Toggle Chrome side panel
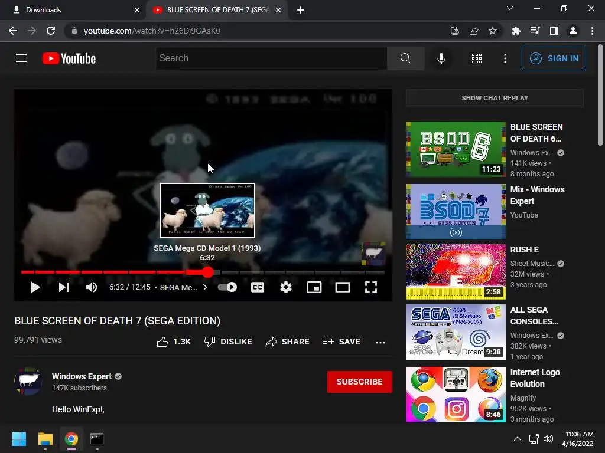 coord(554,31)
